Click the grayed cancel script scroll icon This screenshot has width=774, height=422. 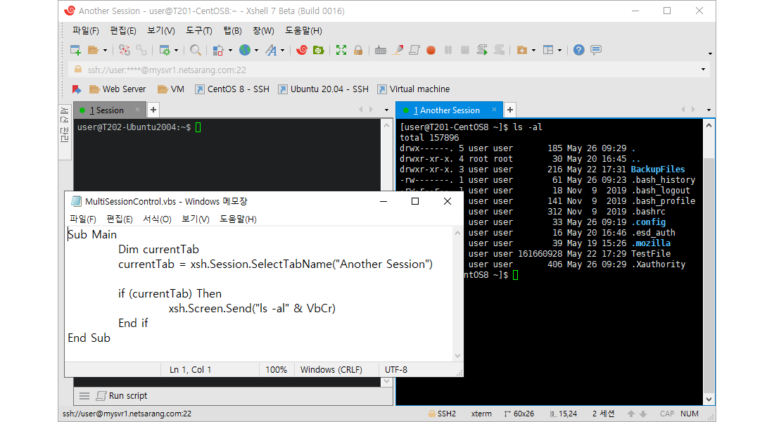[500, 50]
